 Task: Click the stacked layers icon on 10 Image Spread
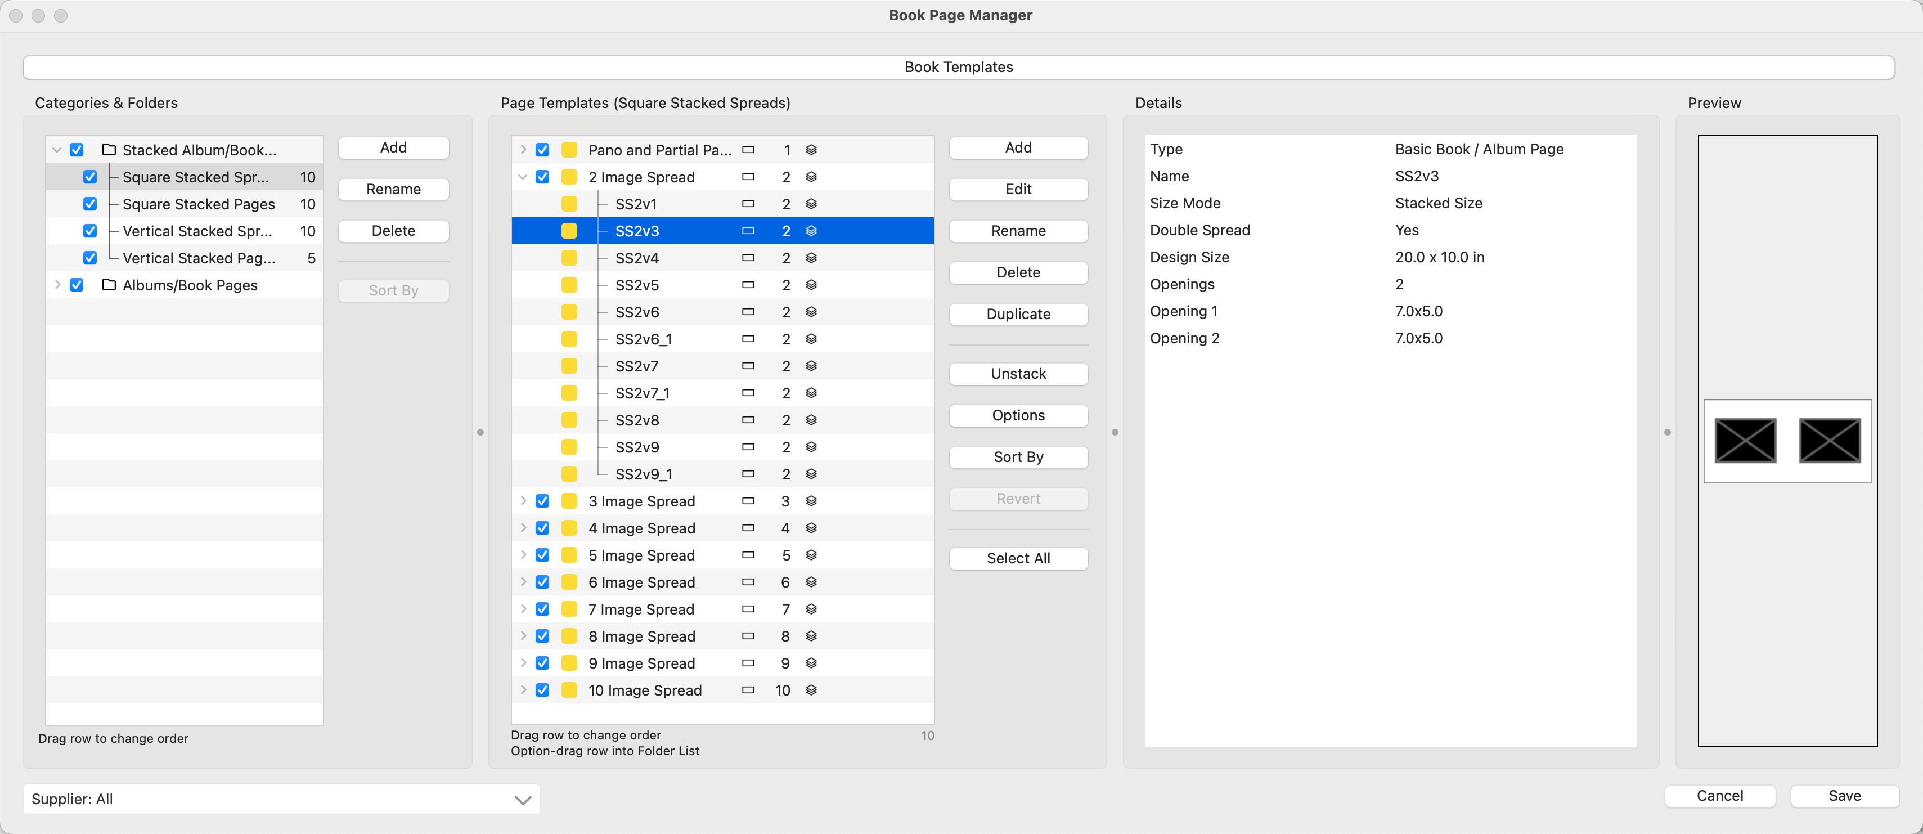(x=811, y=690)
